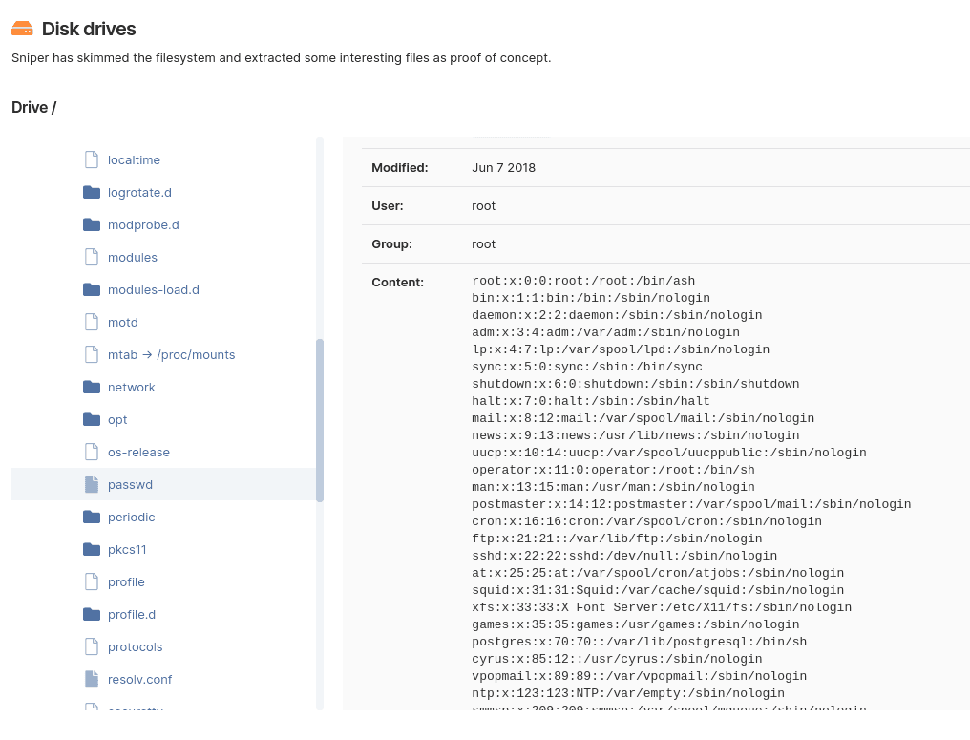Open the motd file
This screenshot has width=970, height=740.
tap(122, 322)
